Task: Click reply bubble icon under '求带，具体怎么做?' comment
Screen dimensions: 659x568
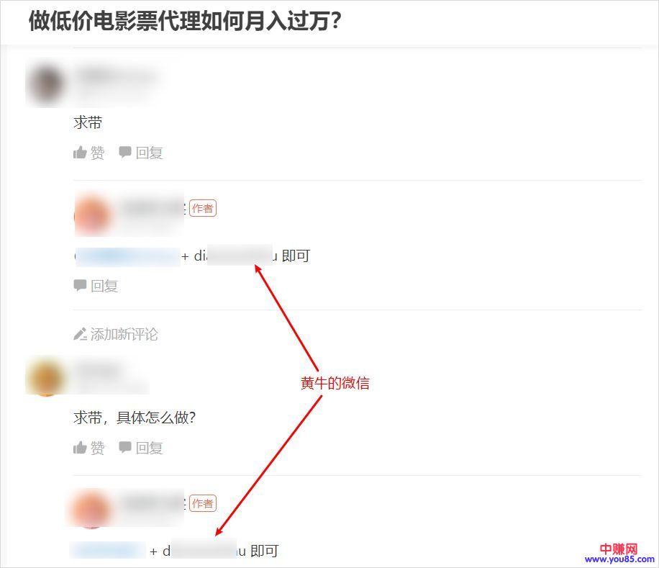Action: (x=125, y=447)
